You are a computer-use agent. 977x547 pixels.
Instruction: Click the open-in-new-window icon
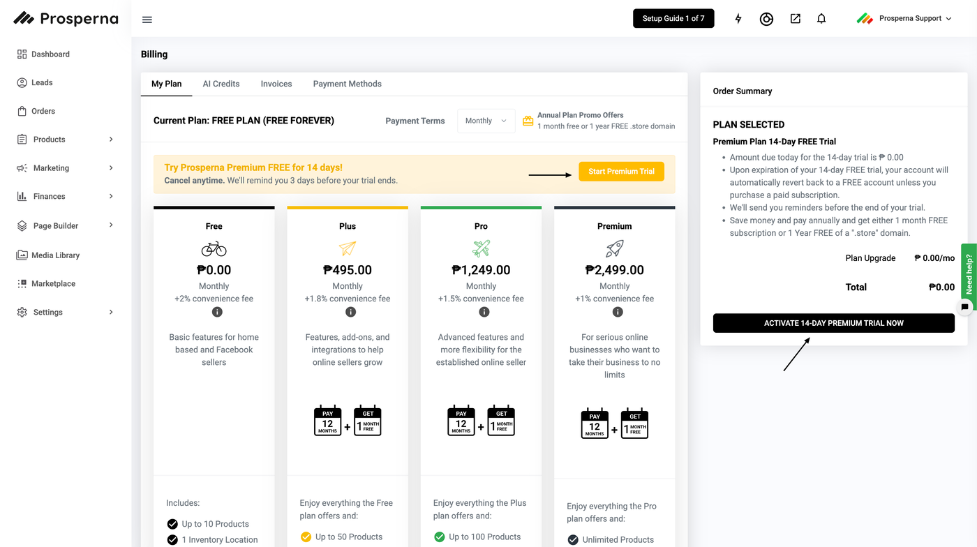(x=795, y=19)
